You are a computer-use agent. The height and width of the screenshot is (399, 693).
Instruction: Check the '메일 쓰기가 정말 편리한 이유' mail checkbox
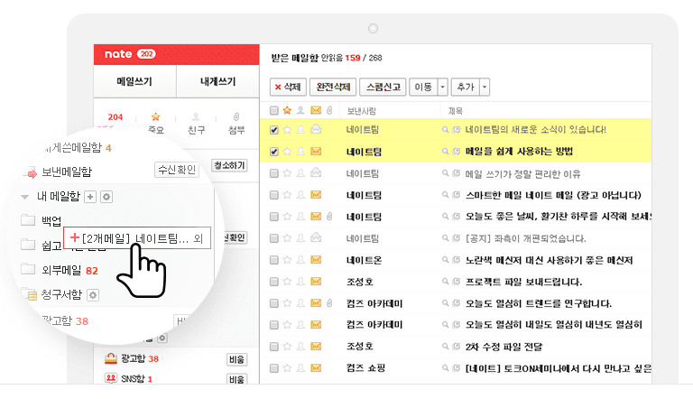[x=274, y=173]
